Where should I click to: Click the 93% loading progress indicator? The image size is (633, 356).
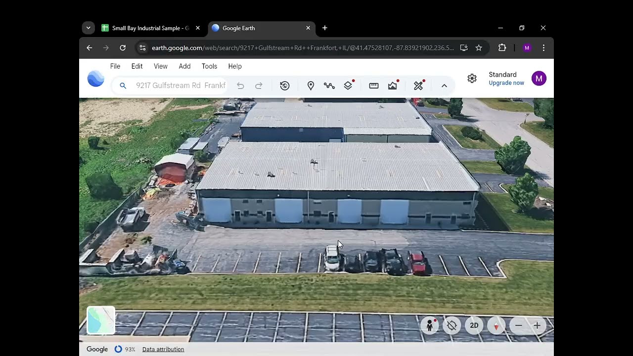pos(125,349)
